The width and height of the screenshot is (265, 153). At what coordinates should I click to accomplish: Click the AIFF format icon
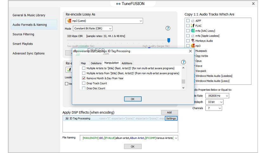[x=193, y=21]
